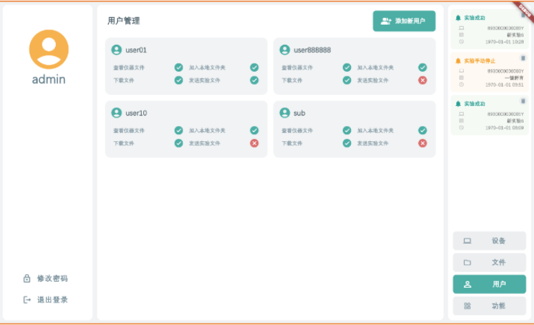Image resolution: width=534 pixels, height=325 pixels.
Task: Open the 功能 functions tab
Action: [x=489, y=306]
